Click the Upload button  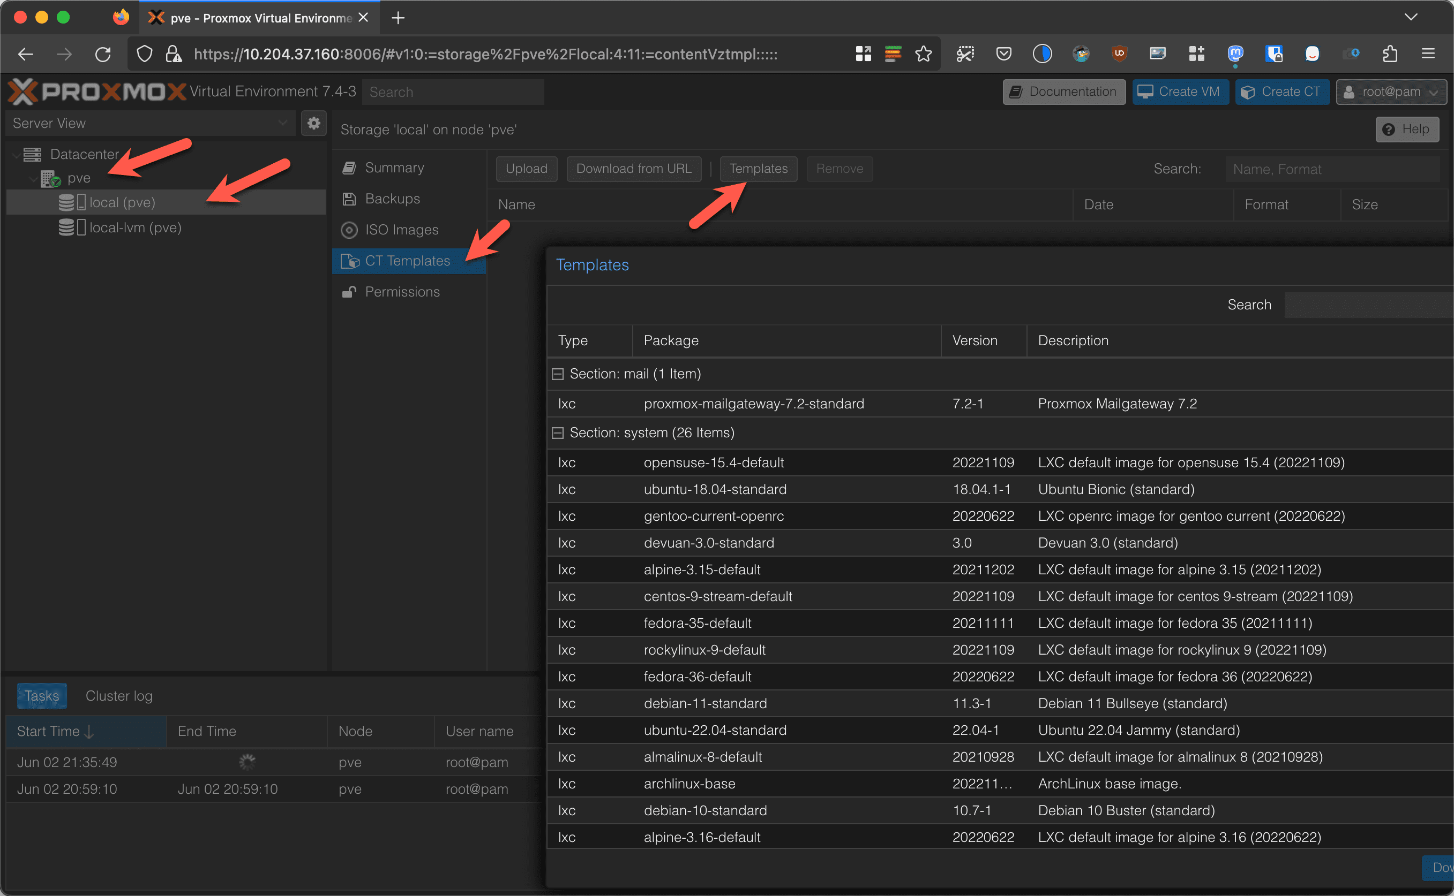(x=527, y=169)
